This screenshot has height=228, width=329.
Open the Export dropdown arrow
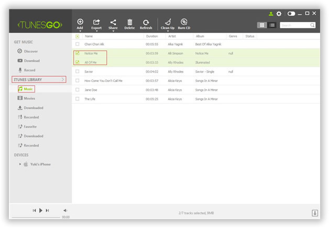click(x=97, y=31)
